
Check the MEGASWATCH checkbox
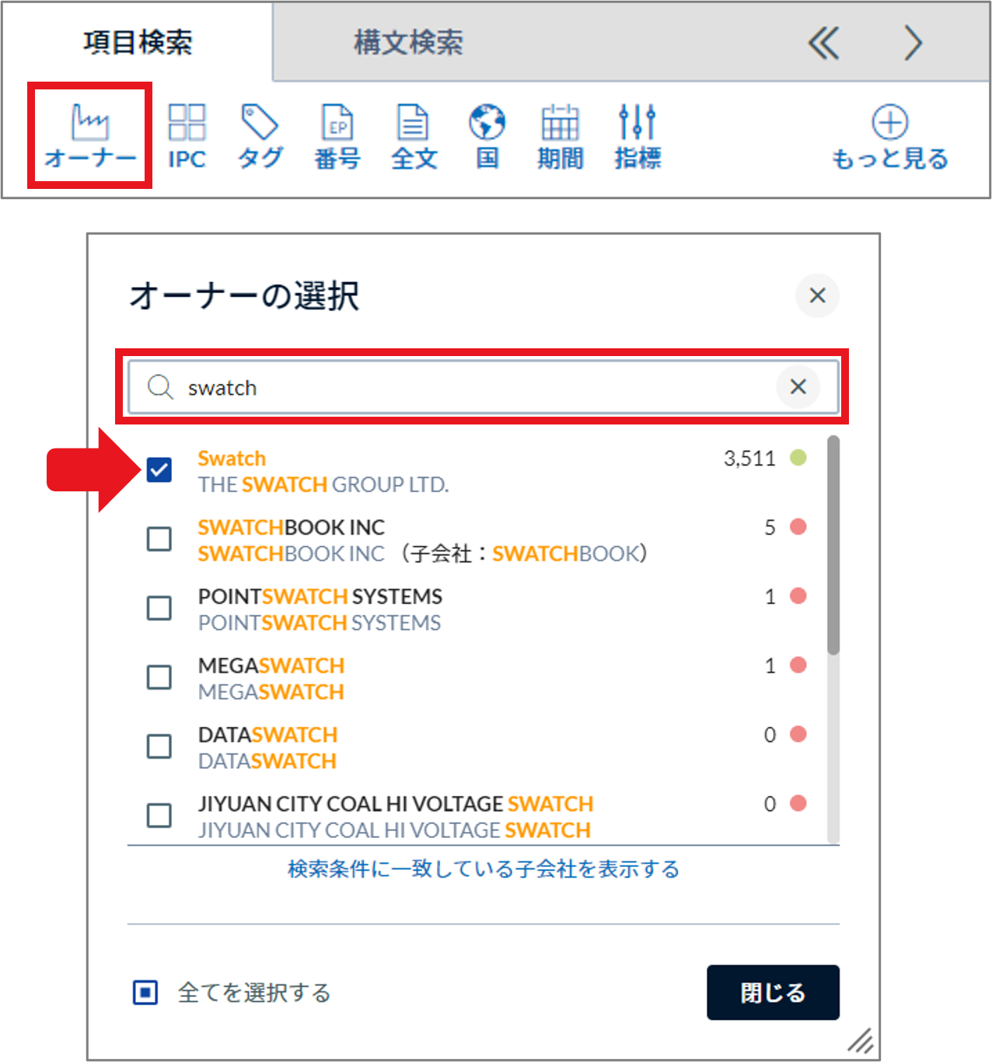coord(159,677)
